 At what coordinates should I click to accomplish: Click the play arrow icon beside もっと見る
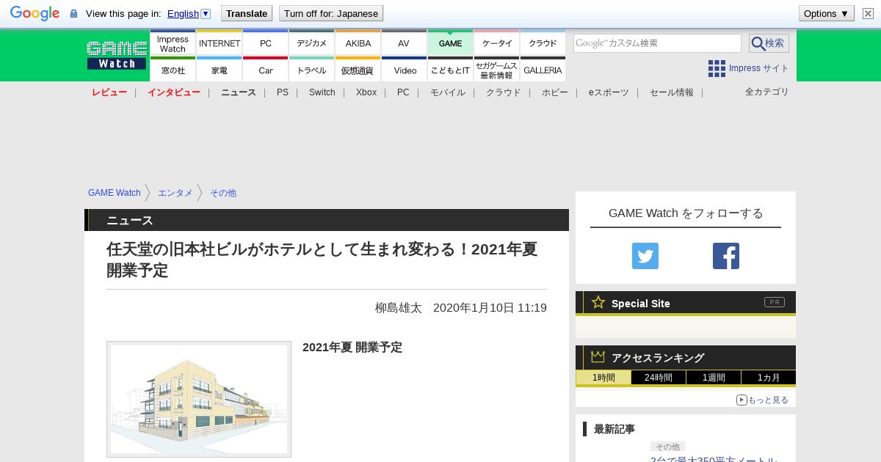[742, 400]
